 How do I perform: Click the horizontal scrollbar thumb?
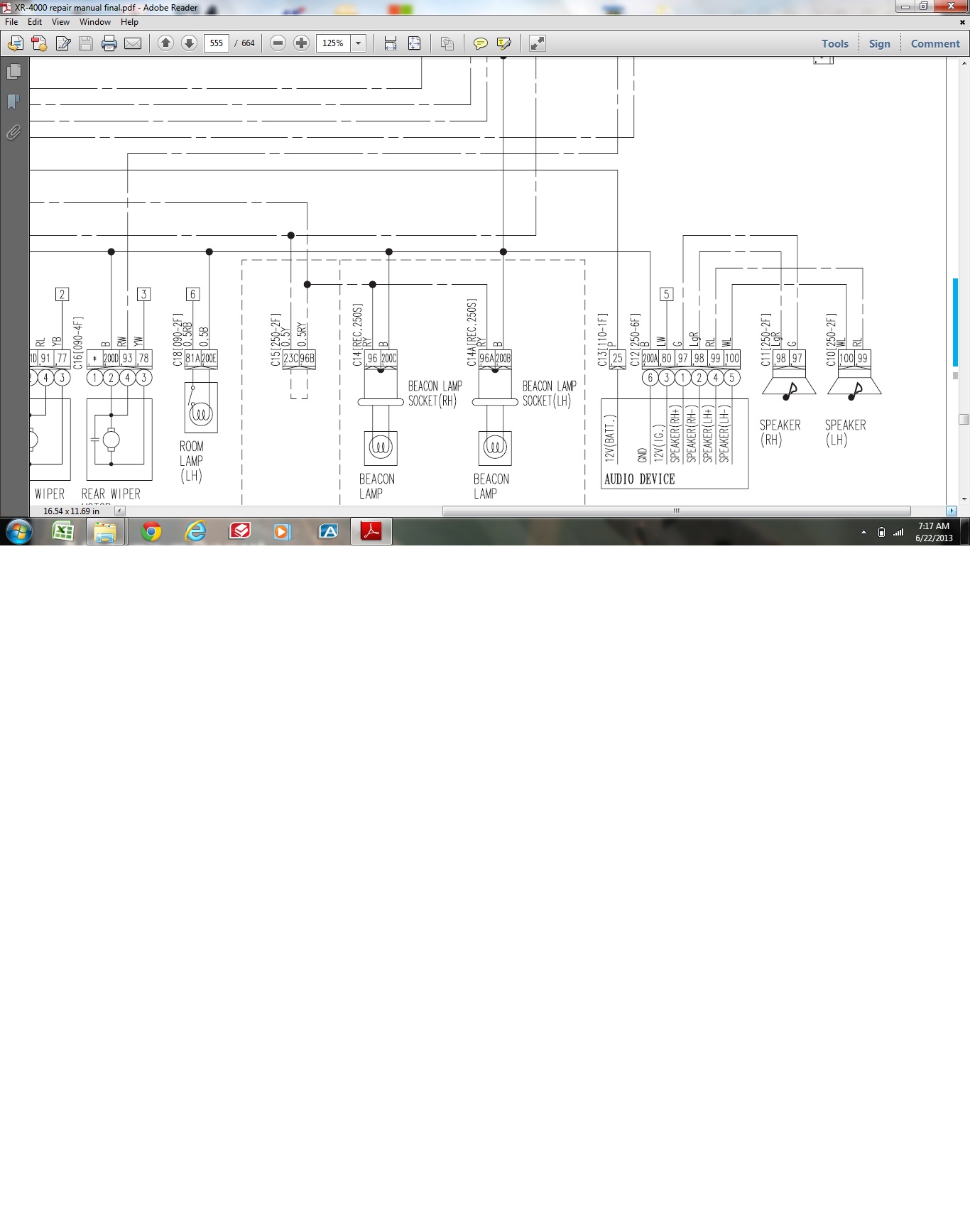click(x=676, y=511)
